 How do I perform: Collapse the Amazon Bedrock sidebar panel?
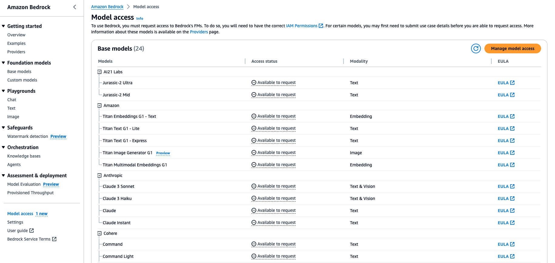click(x=75, y=7)
